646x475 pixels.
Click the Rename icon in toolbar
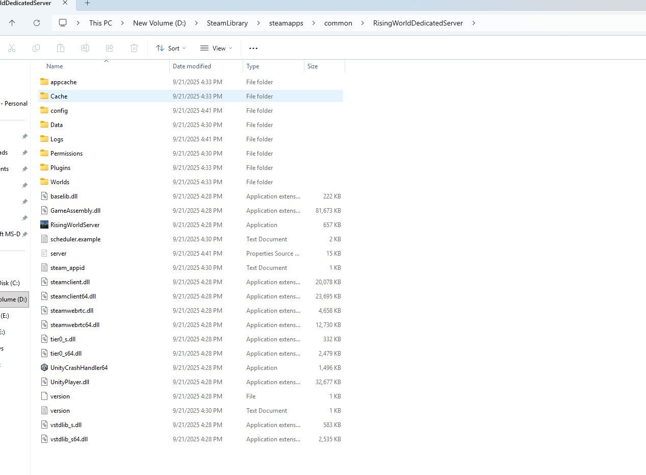(x=85, y=48)
